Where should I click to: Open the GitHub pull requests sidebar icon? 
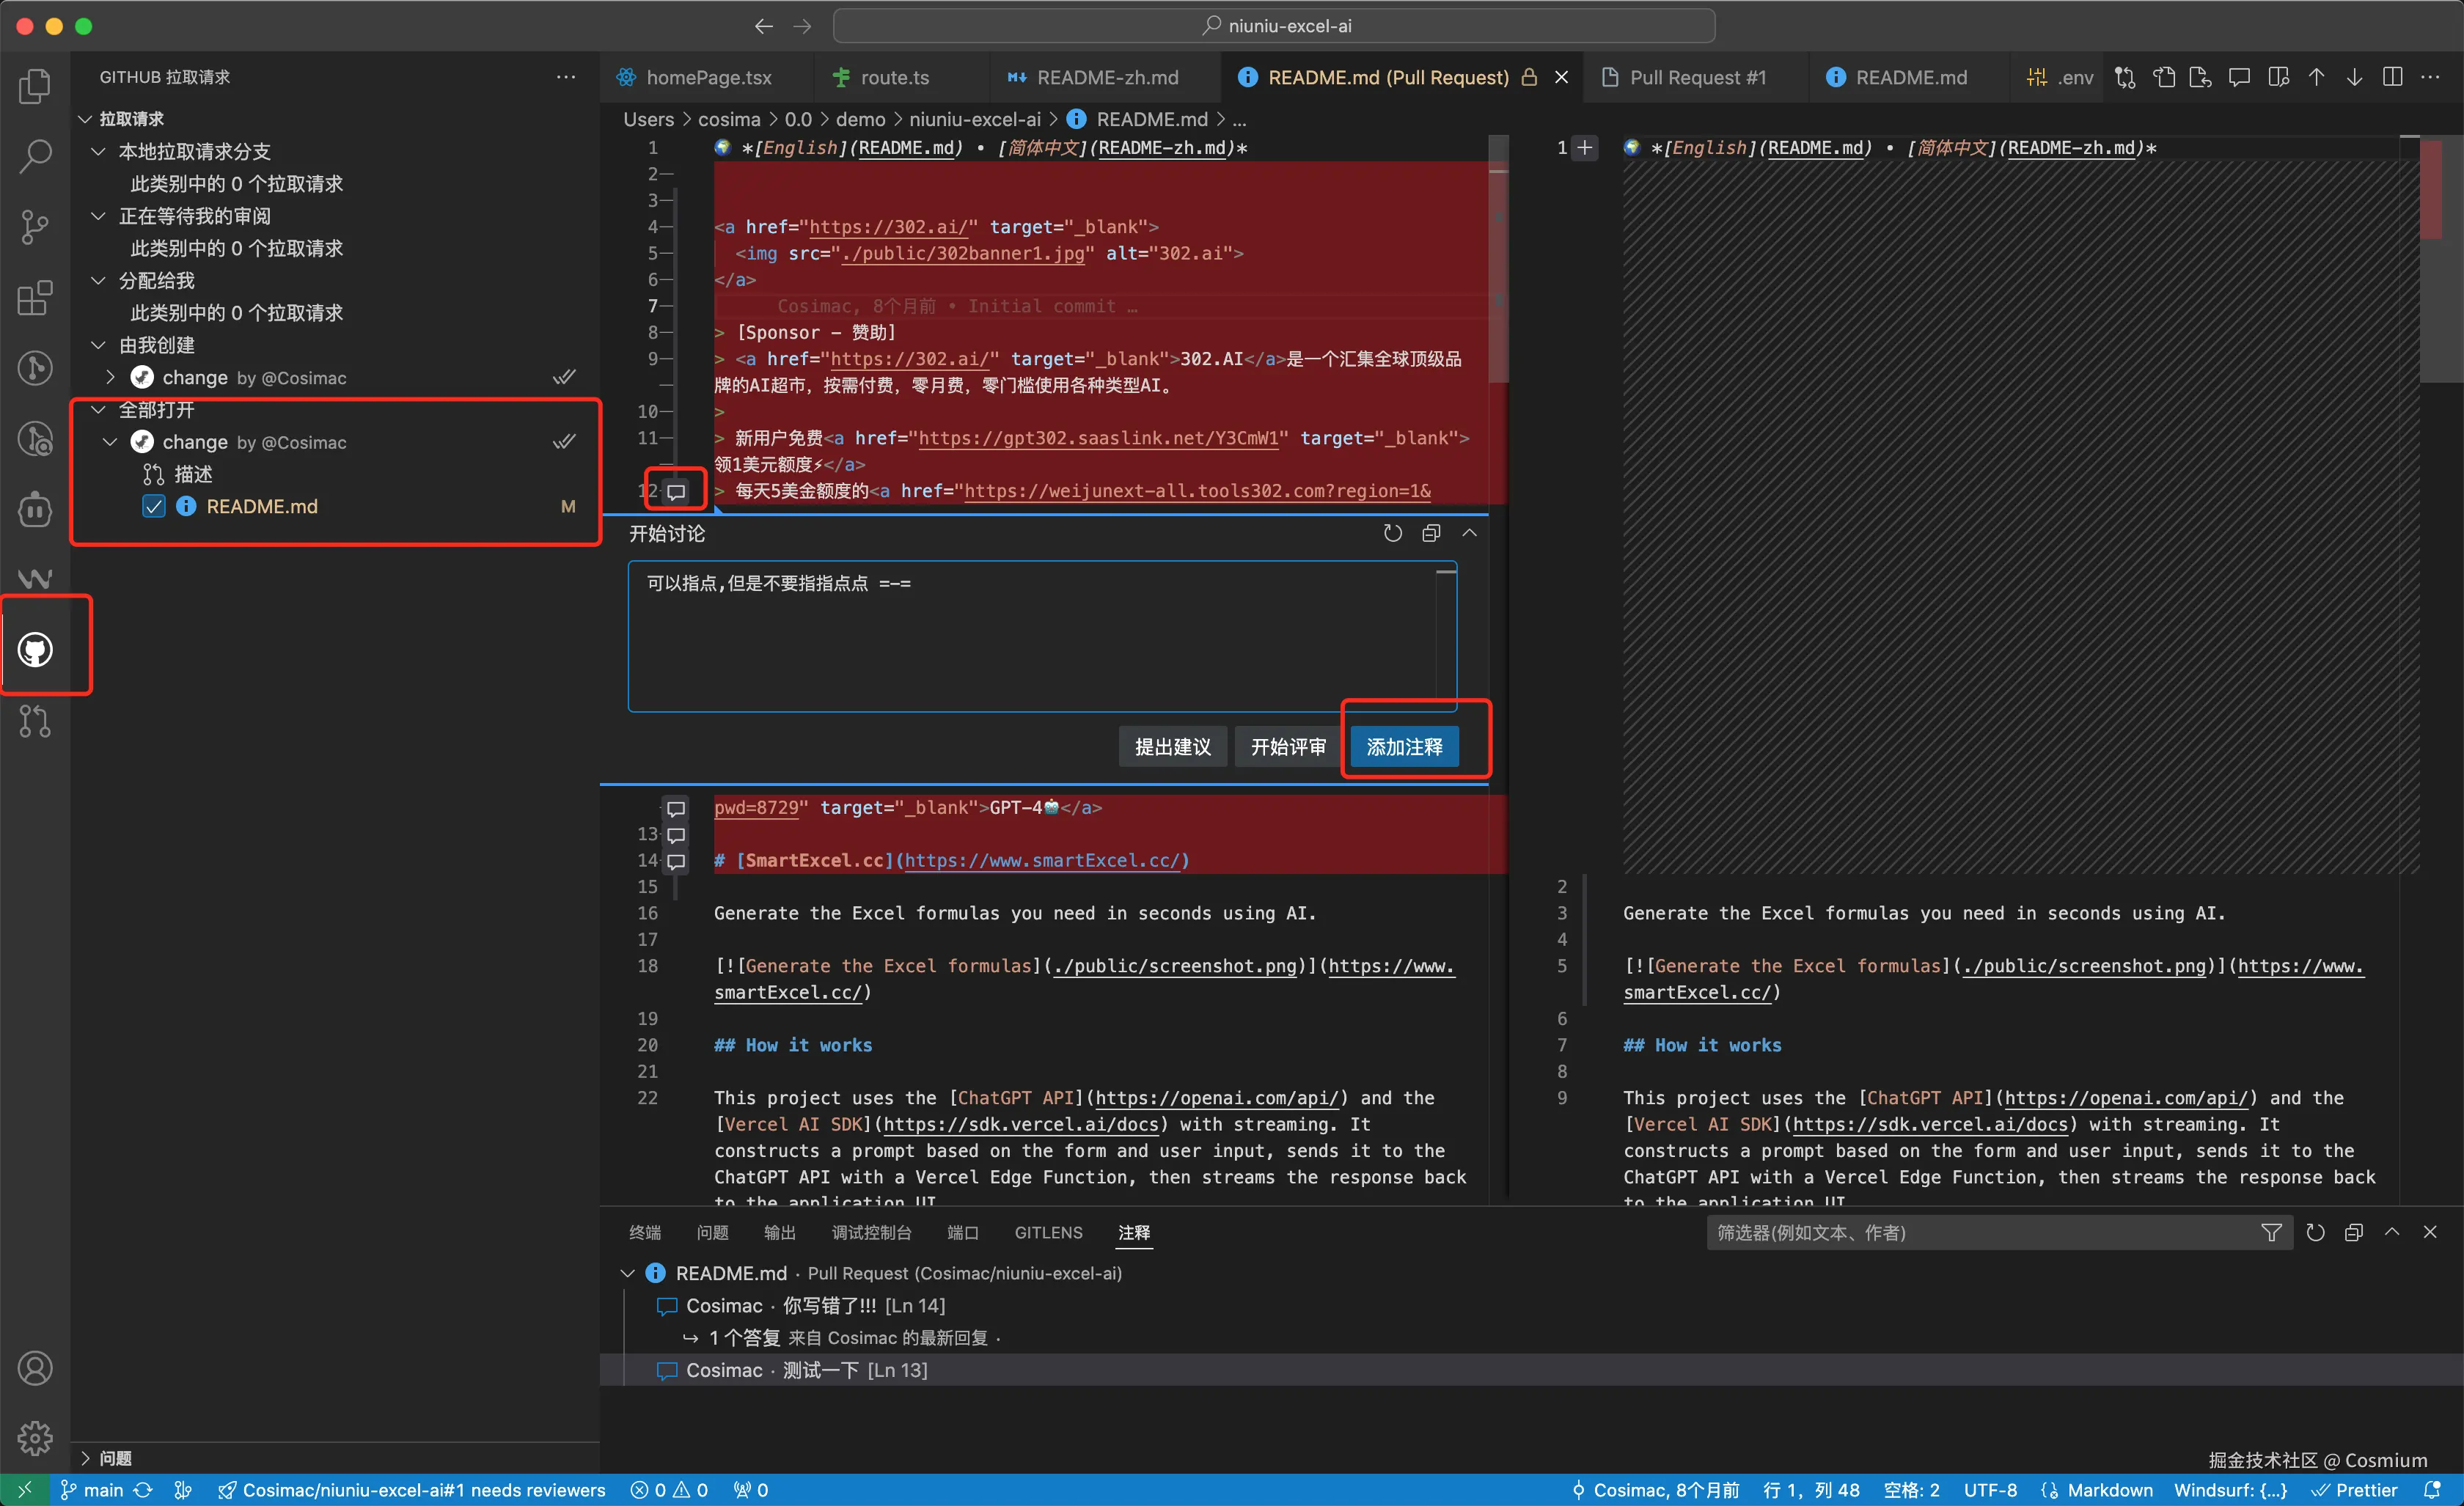35,650
